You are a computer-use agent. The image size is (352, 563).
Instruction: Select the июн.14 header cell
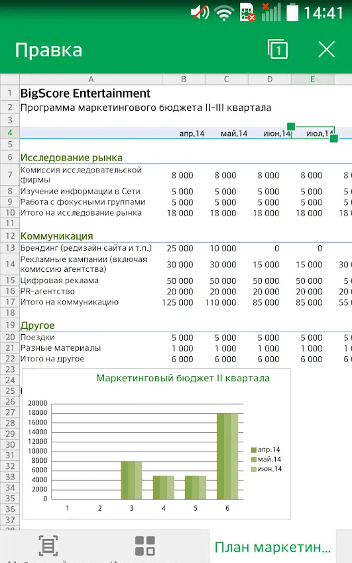coord(276,133)
